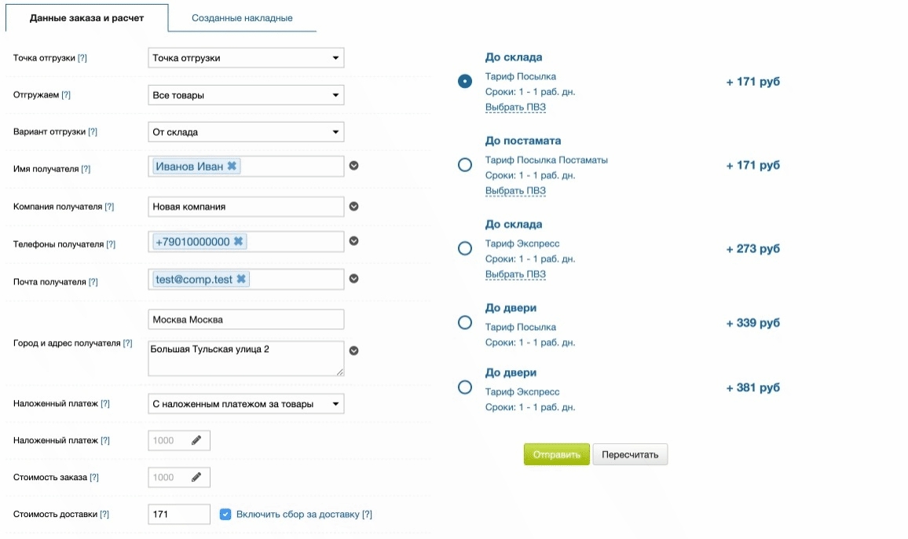Open Данные заказа и расчет tab
This screenshot has height=539, width=908.
86,18
